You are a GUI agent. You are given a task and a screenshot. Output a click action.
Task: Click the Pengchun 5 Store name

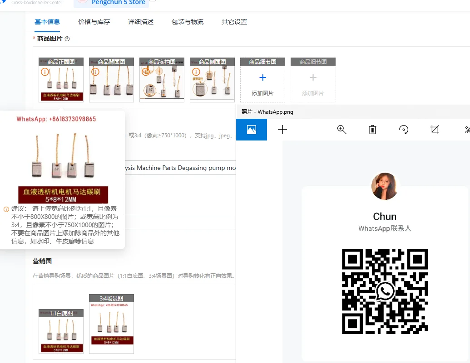coord(119,3)
